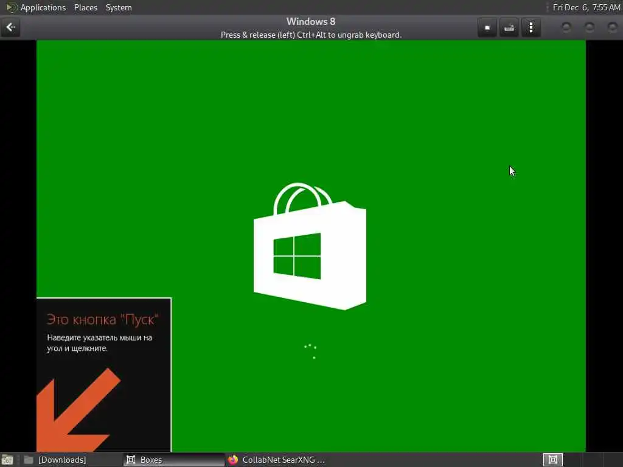Click the last round window control button
Screen dimensions: 623x467
(x=612, y=27)
